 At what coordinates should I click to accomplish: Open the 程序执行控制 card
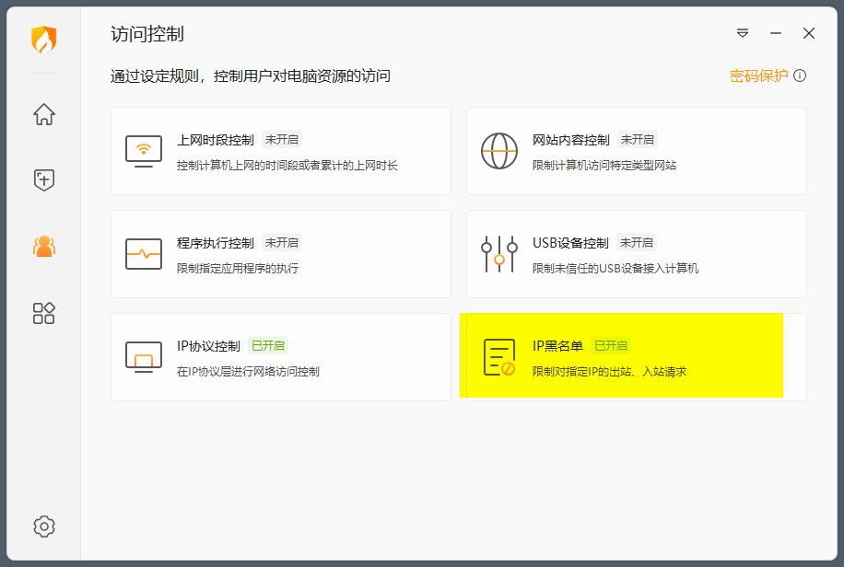click(x=281, y=254)
